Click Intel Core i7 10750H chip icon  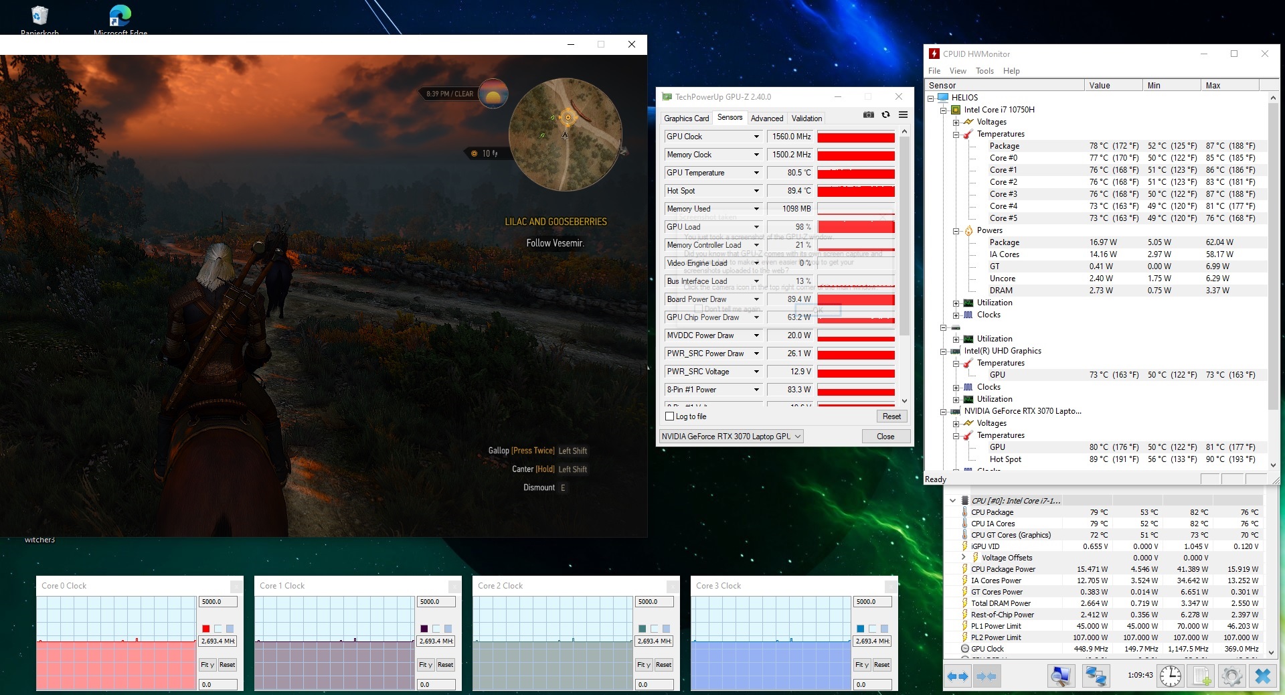[x=956, y=110]
